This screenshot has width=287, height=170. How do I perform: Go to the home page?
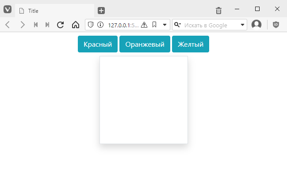click(76, 25)
